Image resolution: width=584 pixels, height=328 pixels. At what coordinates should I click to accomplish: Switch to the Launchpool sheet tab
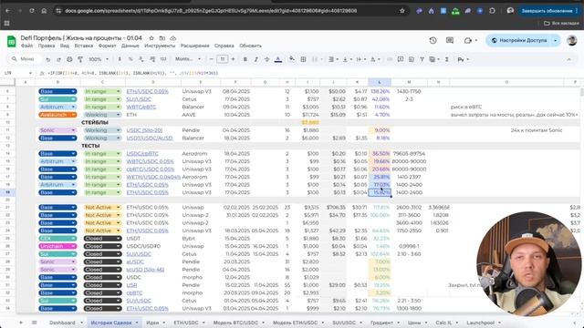tap(481, 323)
